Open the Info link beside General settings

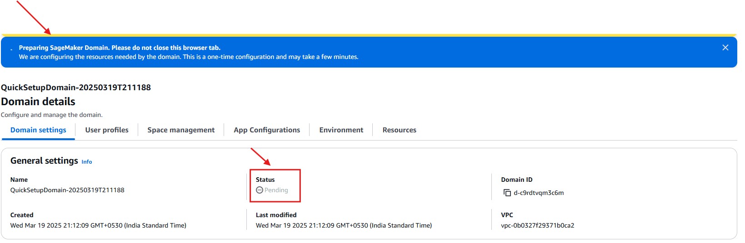86,162
